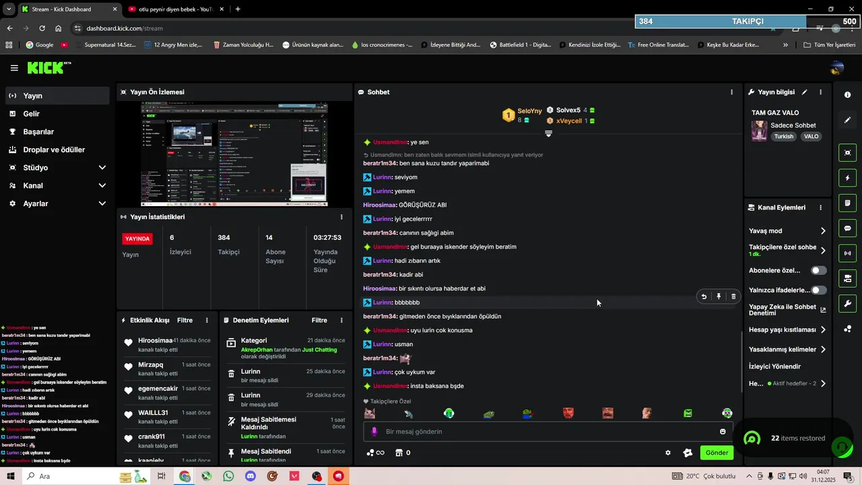Open the shop icon below the message box
862x485 pixels.
403,453
